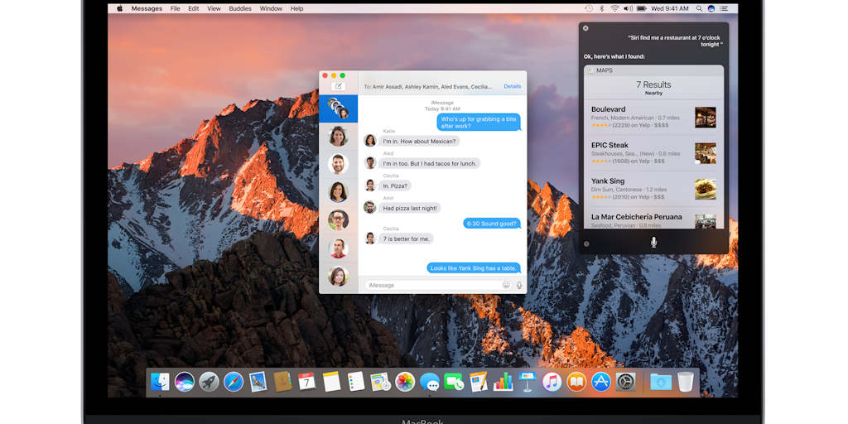The height and width of the screenshot is (424, 848).
Task: Close the Siri results panel
Action: click(x=585, y=28)
